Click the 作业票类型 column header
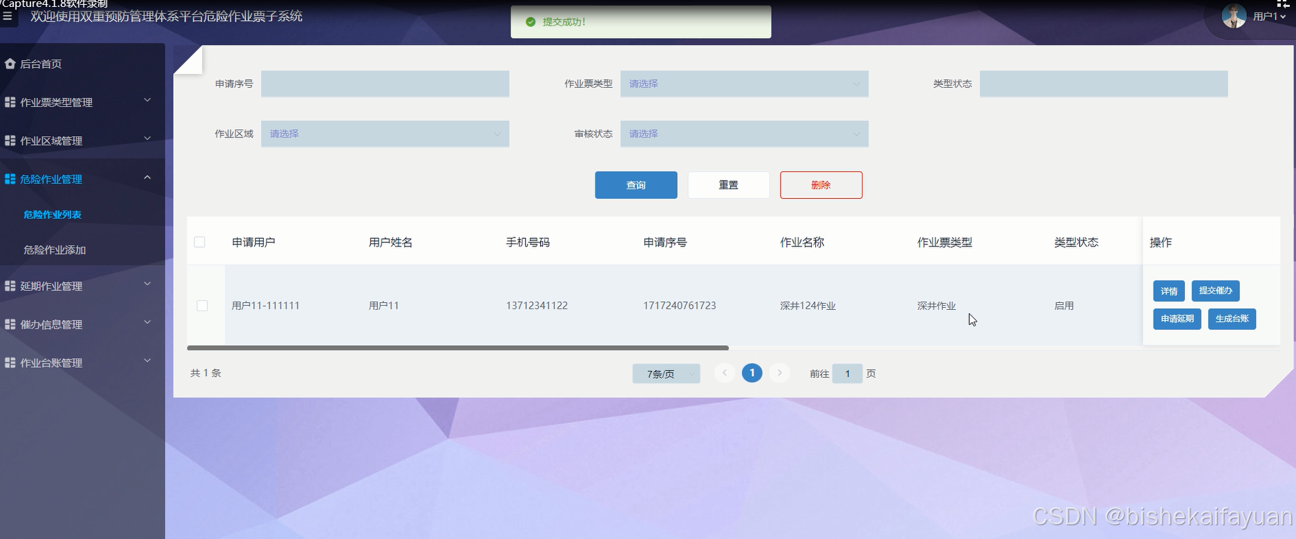 coord(944,242)
